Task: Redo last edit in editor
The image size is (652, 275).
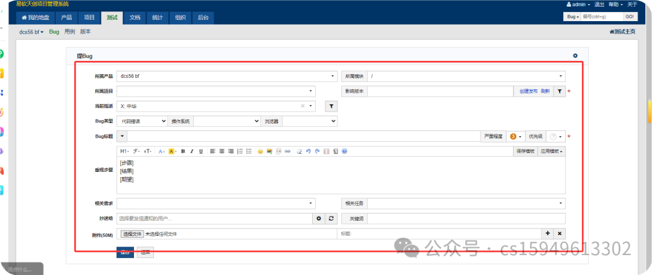Action: [x=318, y=151]
